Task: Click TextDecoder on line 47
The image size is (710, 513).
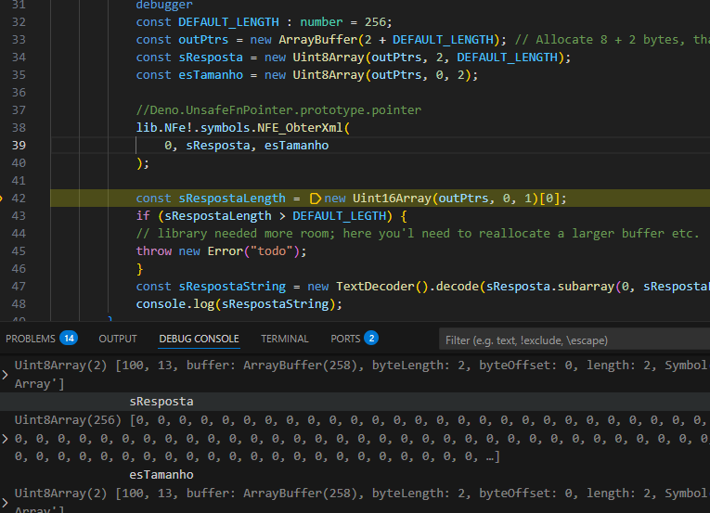Action: pos(375,287)
